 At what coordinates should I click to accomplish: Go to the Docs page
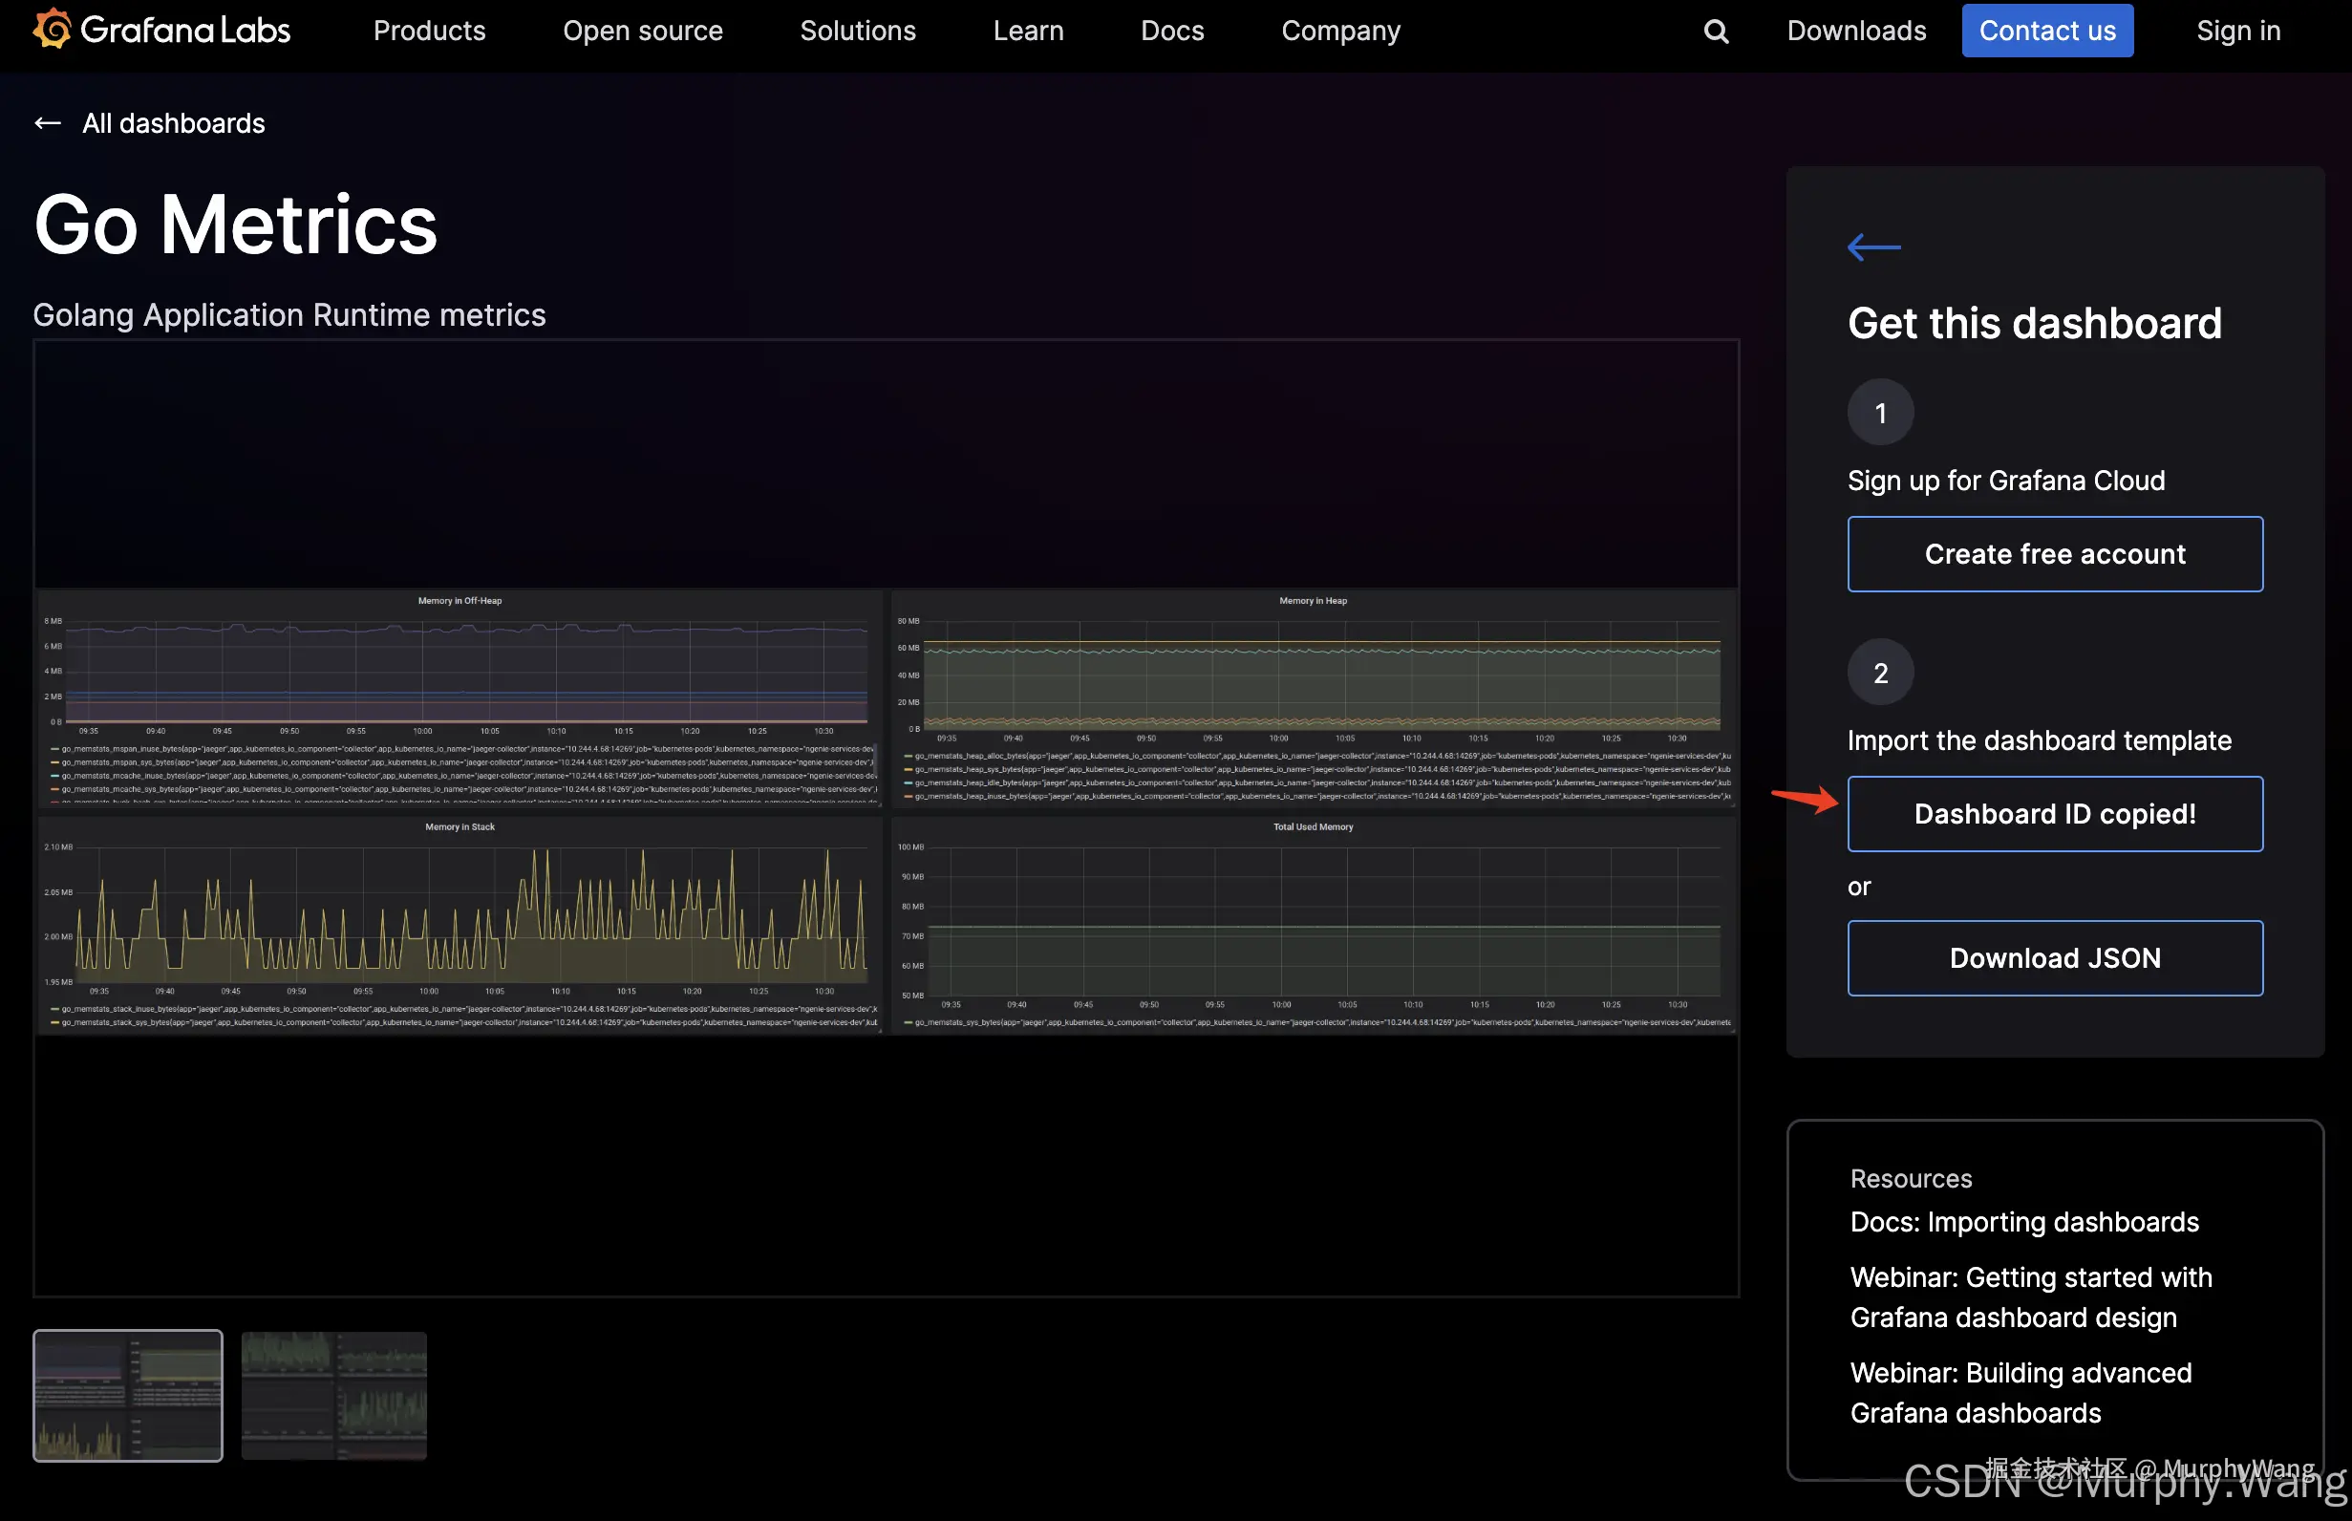coord(1172,31)
